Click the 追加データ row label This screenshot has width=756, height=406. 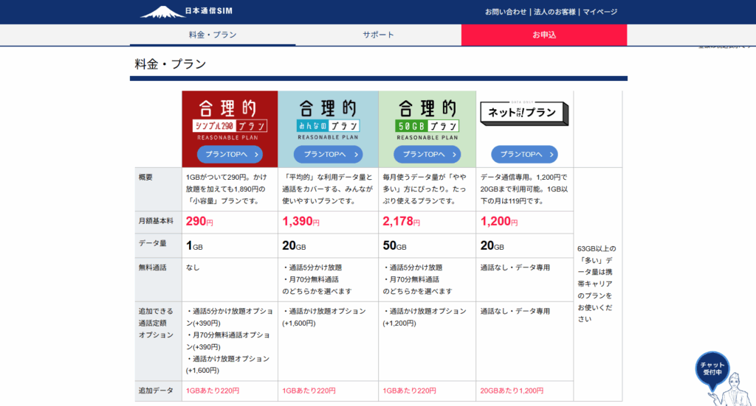point(156,391)
